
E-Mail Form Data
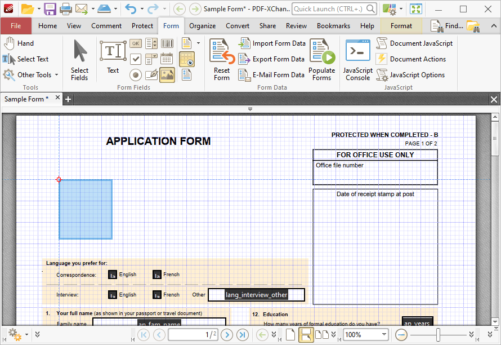tap(271, 75)
